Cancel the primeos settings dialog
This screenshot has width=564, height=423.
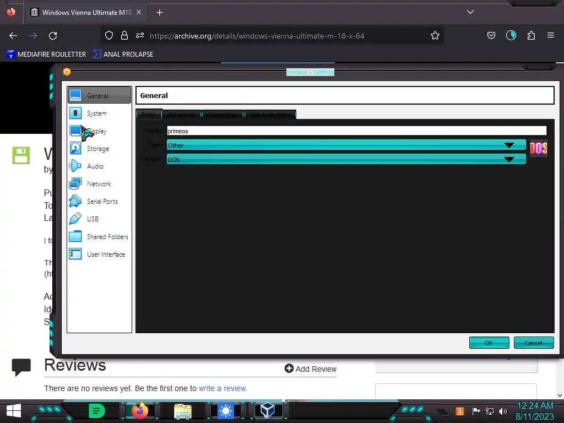[x=533, y=343]
